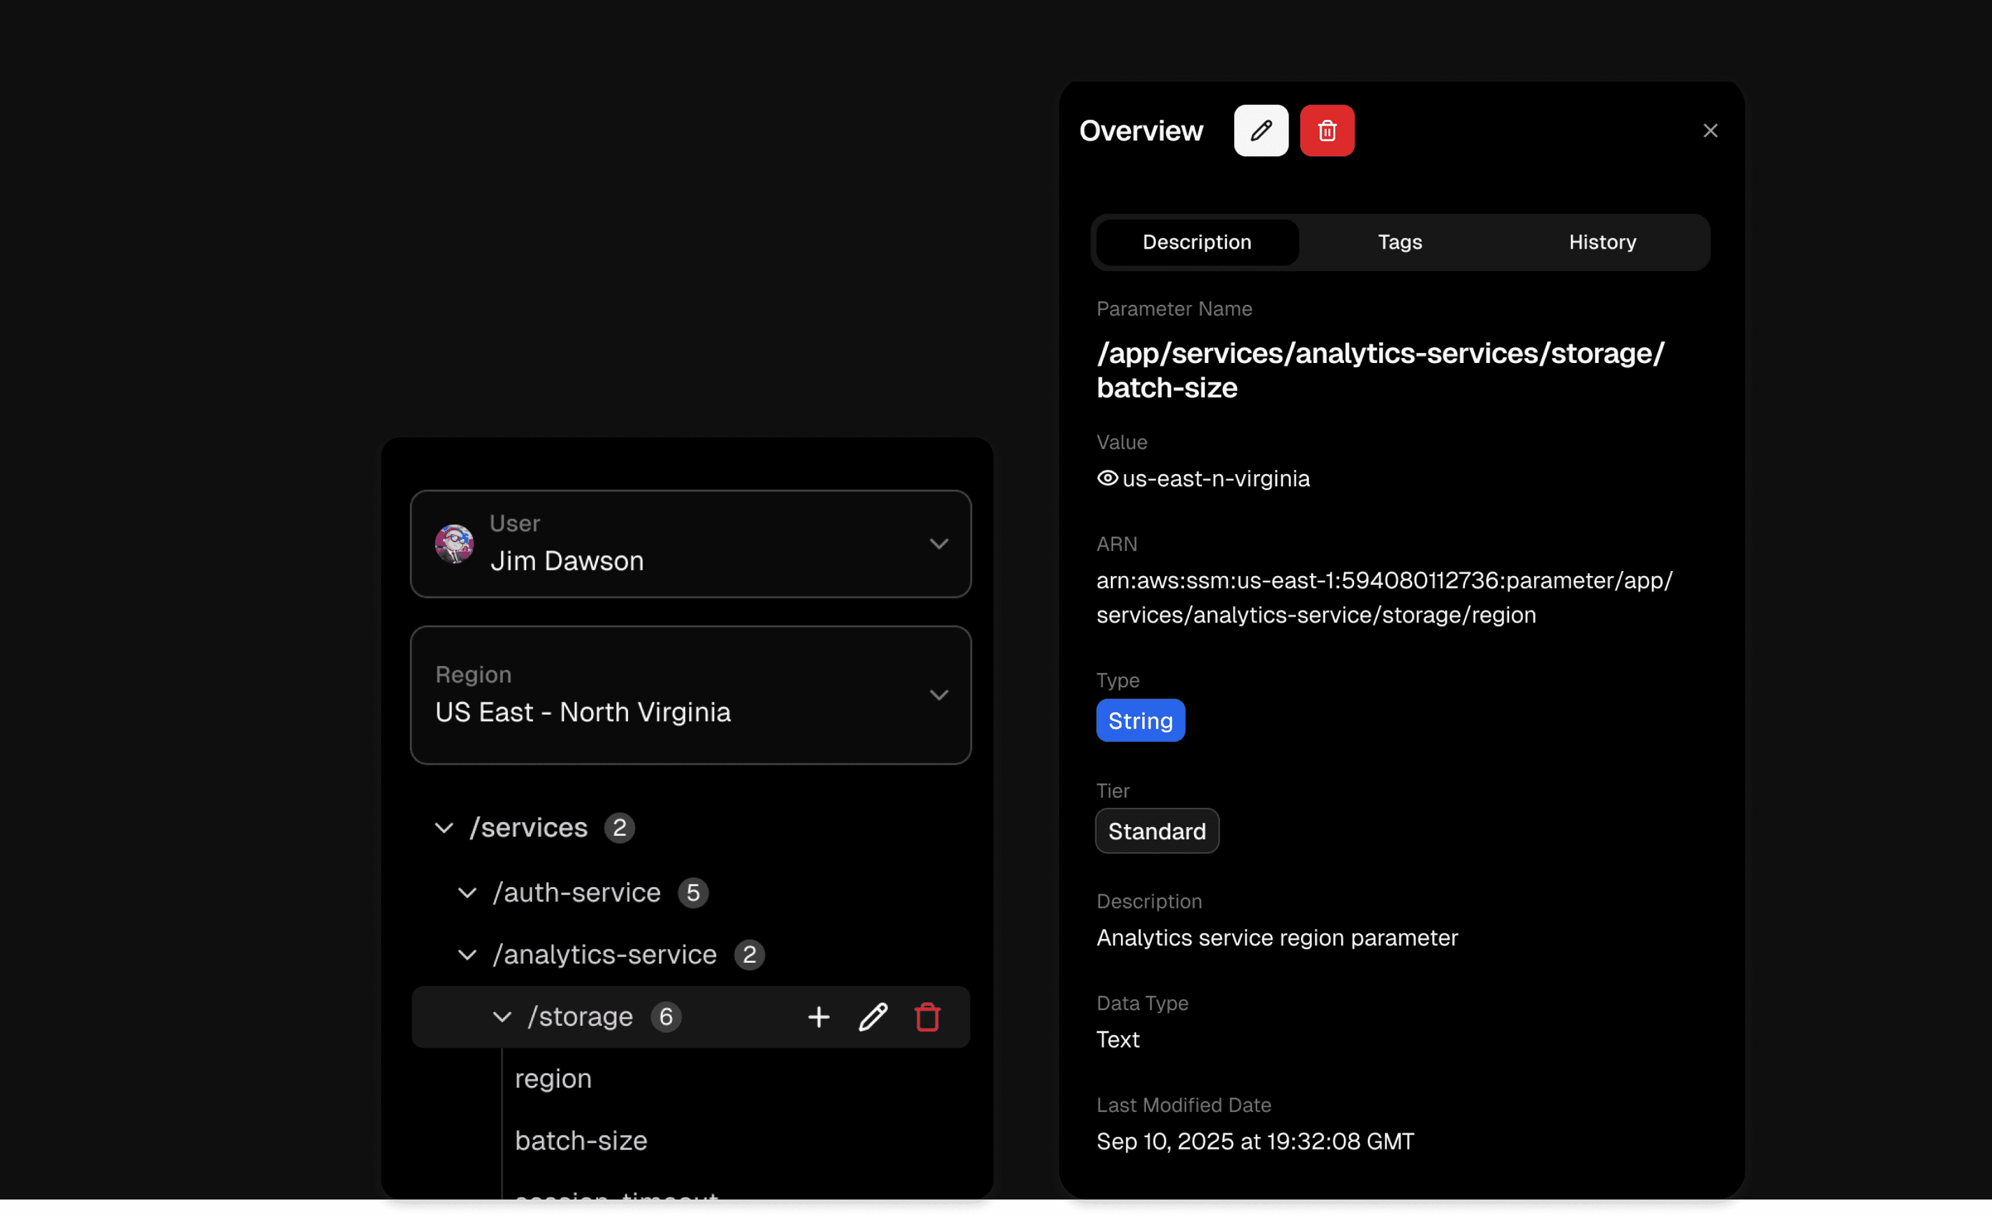Click the red delete button in Overview

click(1327, 131)
